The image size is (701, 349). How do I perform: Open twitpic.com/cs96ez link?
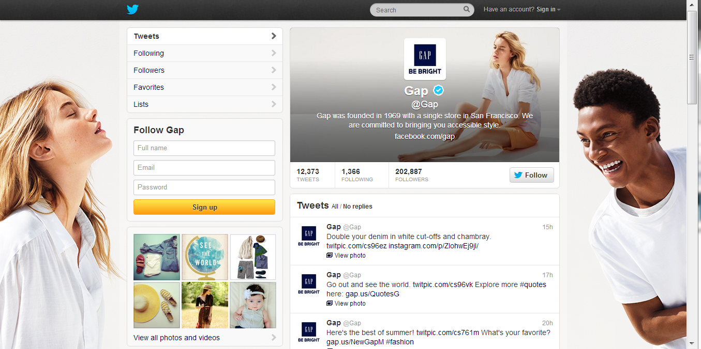pyautogui.click(x=356, y=246)
